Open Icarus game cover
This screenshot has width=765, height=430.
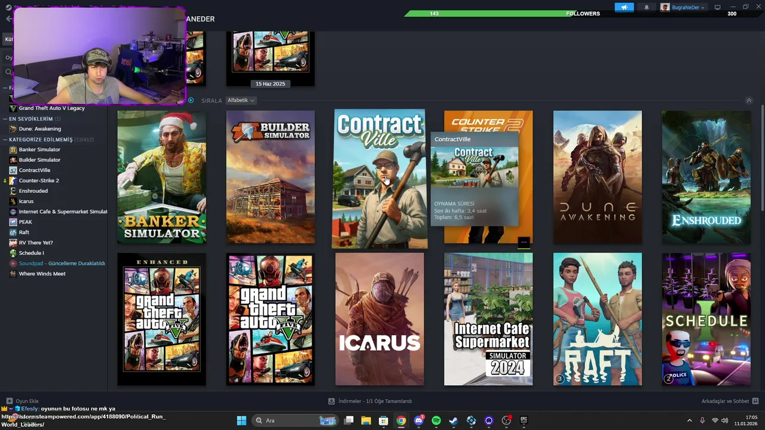point(380,319)
